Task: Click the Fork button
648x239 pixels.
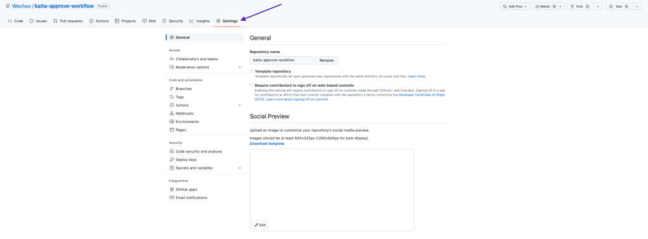Action: (580, 6)
